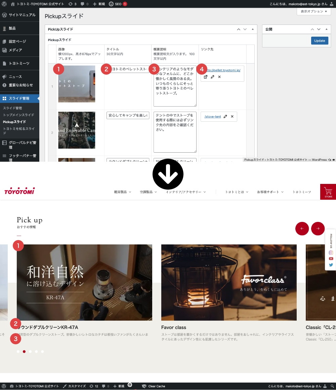Click KR-47A slide image
The height and width of the screenshot is (390, 336).
[x=84, y=282]
